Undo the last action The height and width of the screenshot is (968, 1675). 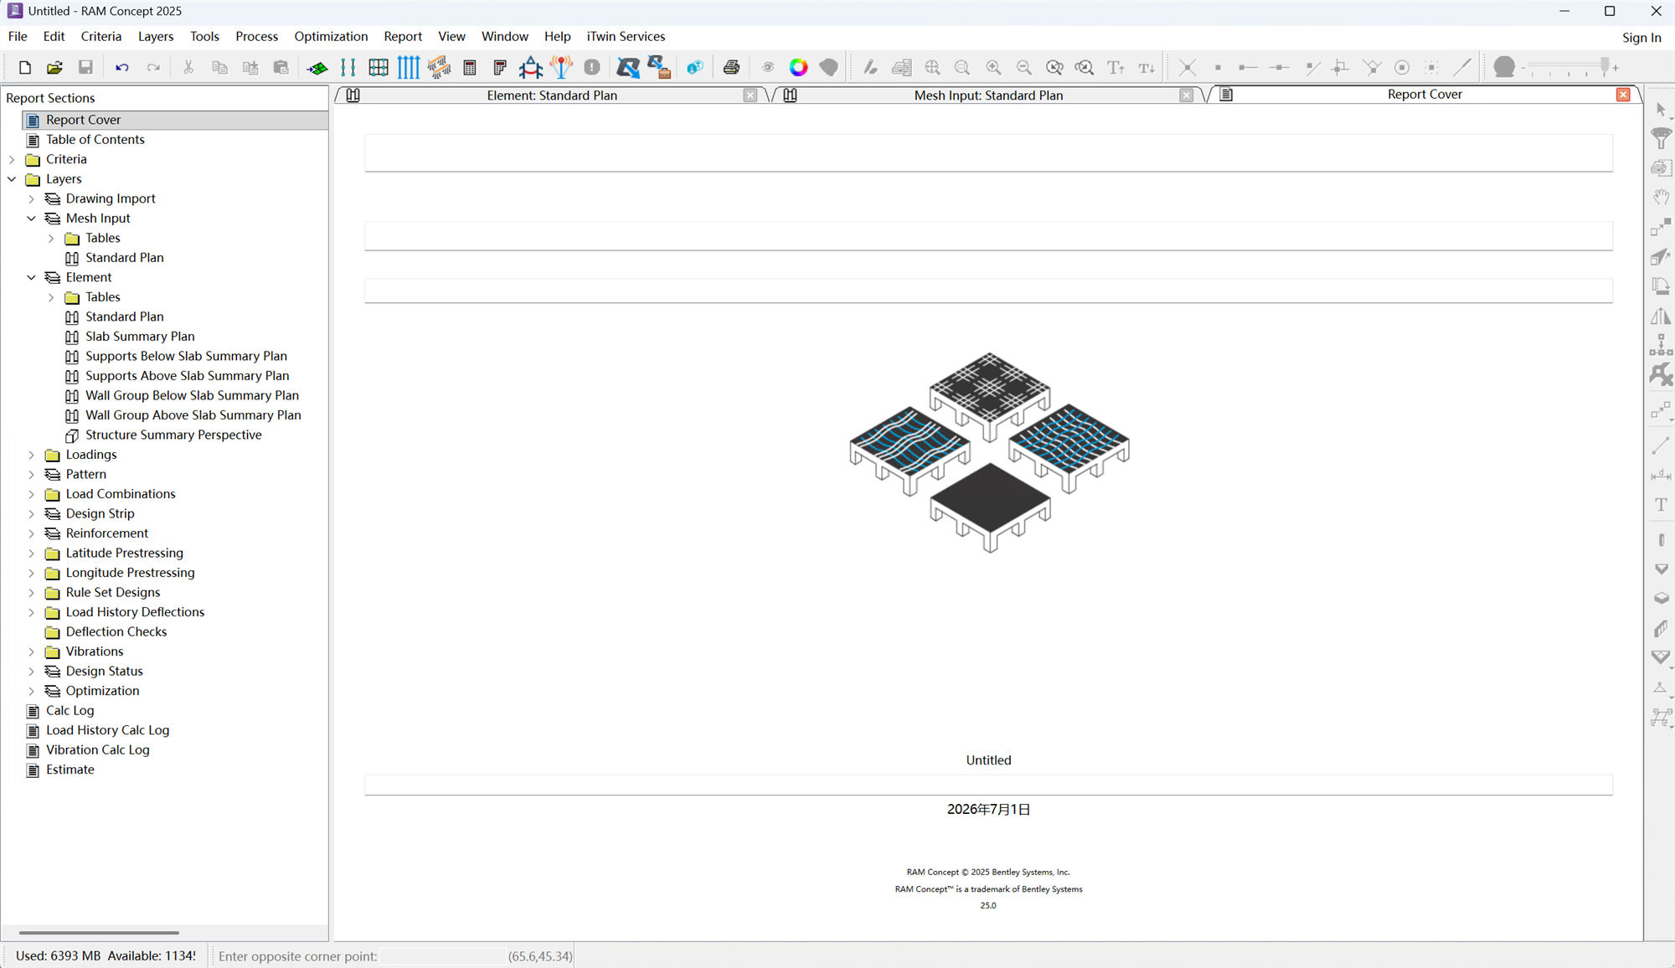coord(122,68)
